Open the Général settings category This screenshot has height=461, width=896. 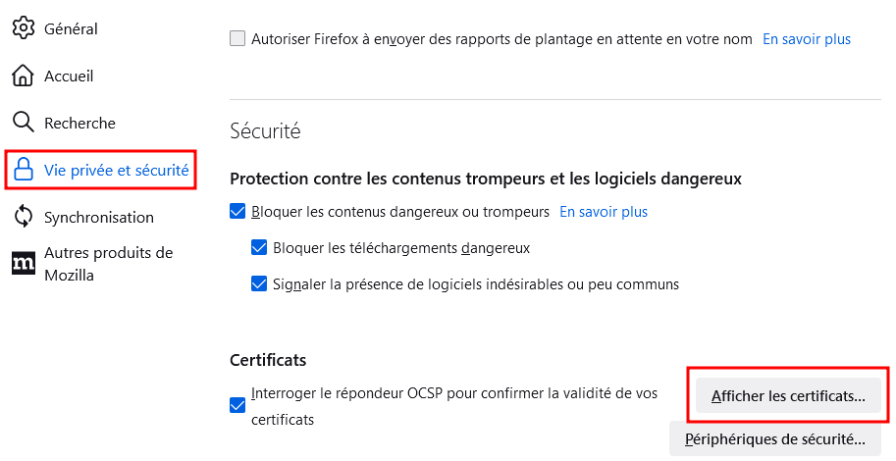pyautogui.click(x=71, y=28)
